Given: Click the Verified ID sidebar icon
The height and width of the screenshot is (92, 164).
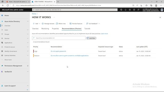Looking at the screenshot, I should click(2, 72).
